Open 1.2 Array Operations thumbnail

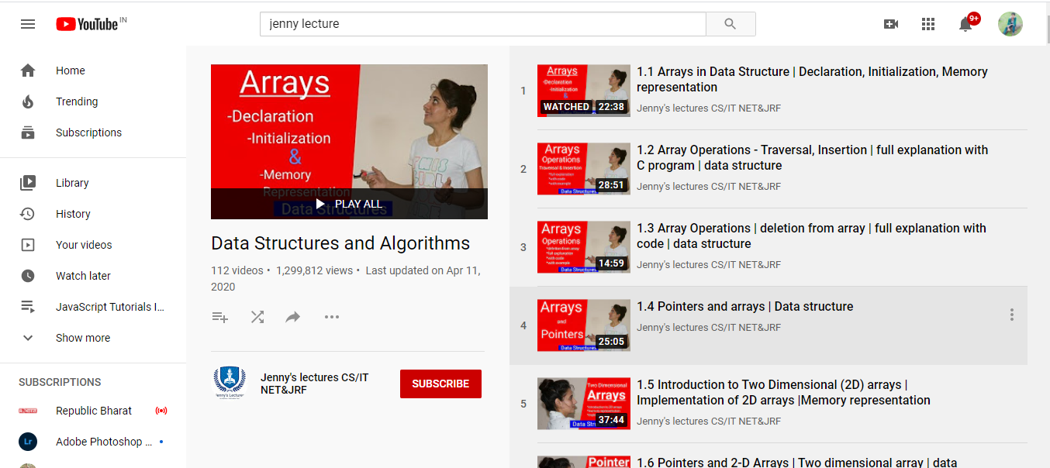[x=584, y=169]
